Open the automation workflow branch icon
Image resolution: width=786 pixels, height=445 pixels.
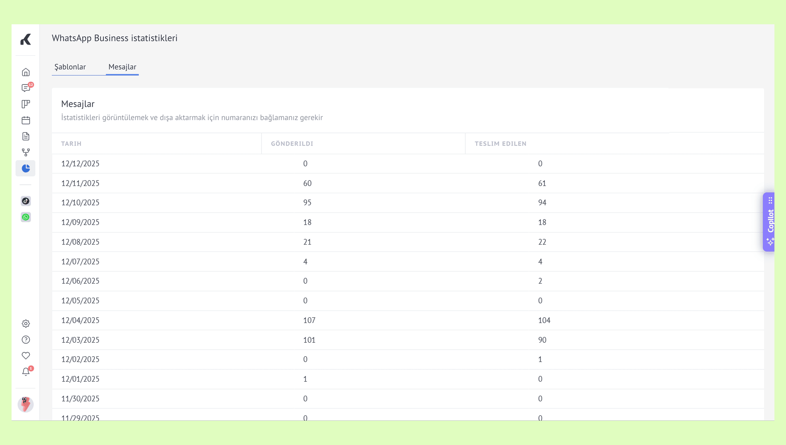[x=26, y=152]
